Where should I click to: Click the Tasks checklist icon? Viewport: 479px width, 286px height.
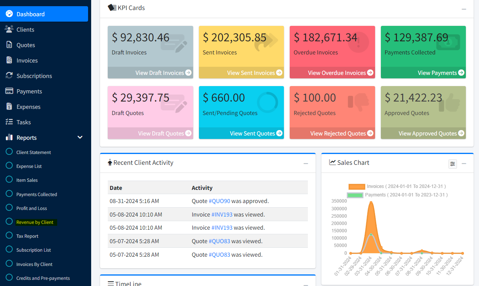tap(9, 122)
